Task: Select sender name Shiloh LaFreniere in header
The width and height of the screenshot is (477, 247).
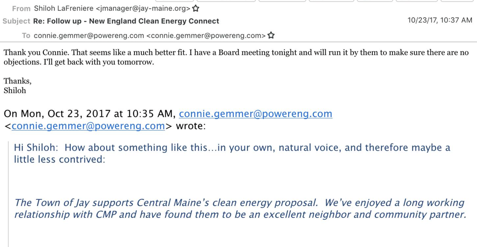Action: (64, 9)
